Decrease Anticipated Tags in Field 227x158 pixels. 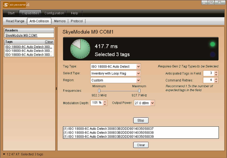[216, 75]
